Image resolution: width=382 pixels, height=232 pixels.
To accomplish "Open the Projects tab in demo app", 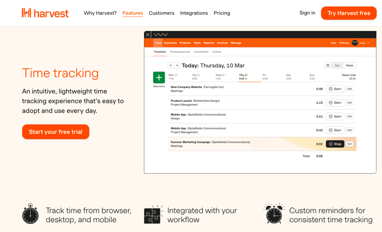I will [185, 43].
